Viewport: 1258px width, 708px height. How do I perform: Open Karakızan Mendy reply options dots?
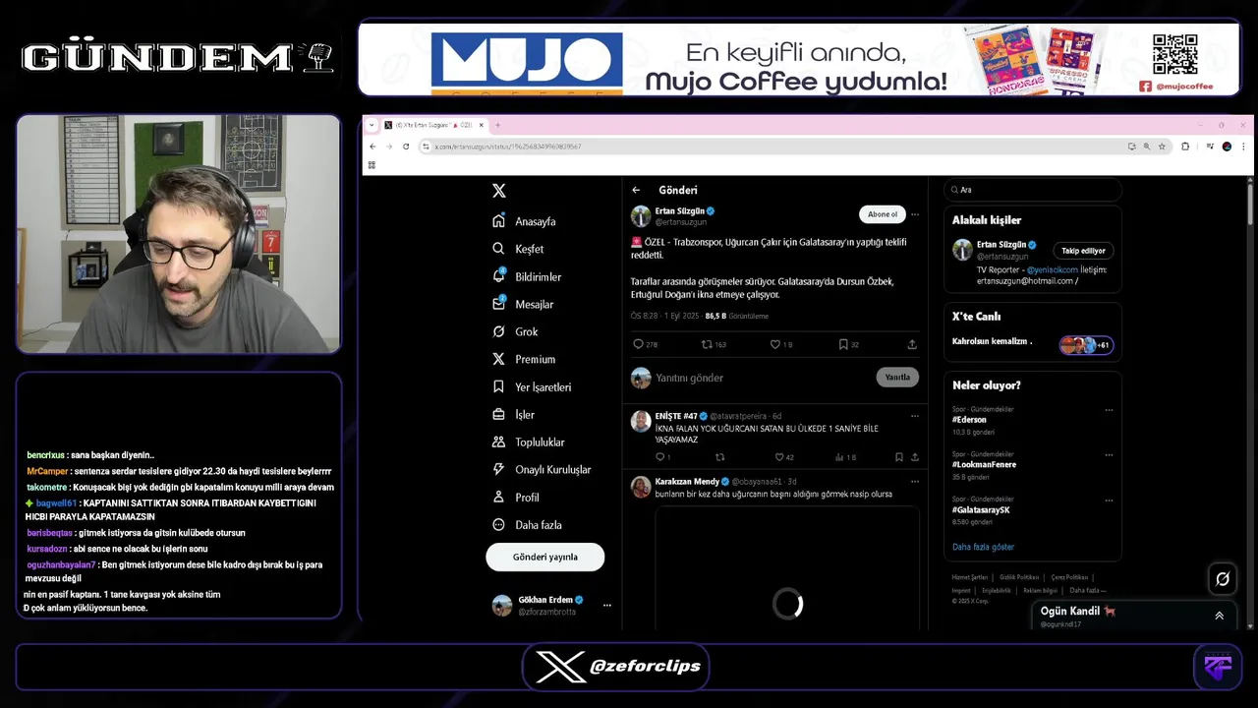(x=915, y=482)
